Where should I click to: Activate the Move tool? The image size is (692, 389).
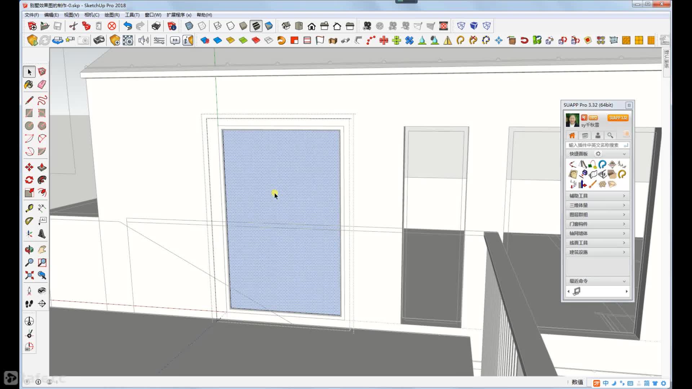point(29,167)
